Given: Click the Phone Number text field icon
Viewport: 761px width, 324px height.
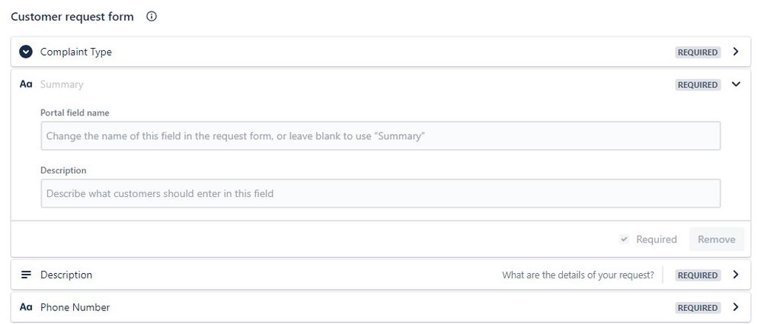Looking at the screenshot, I should [x=26, y=307].
